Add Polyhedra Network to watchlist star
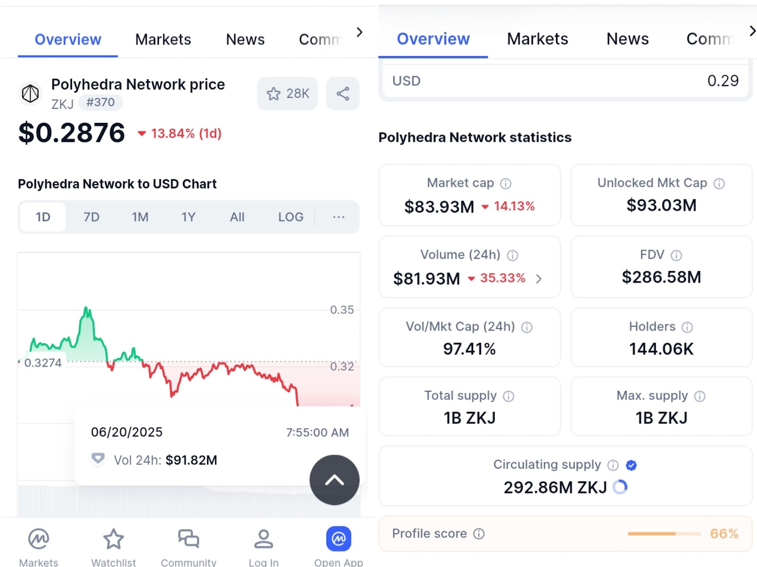The image size is (757, 567). tap(287, 94)
